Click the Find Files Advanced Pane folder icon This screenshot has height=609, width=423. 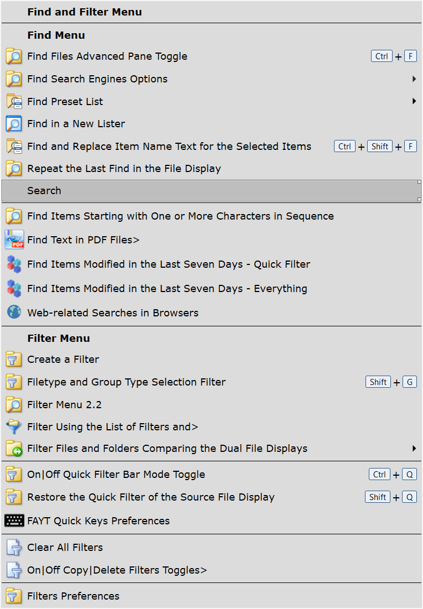point(14,56)
